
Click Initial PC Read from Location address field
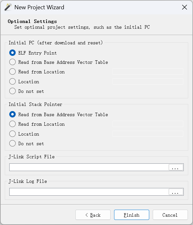[x=148, y=72]
